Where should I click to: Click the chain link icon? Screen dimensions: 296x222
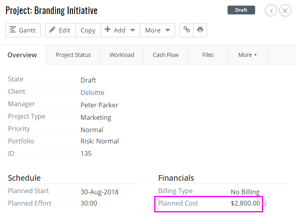[187, 30]
